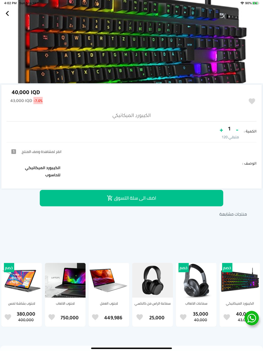
Task: Like the 35,000 gaming headphones
Action: coord(183,317)
